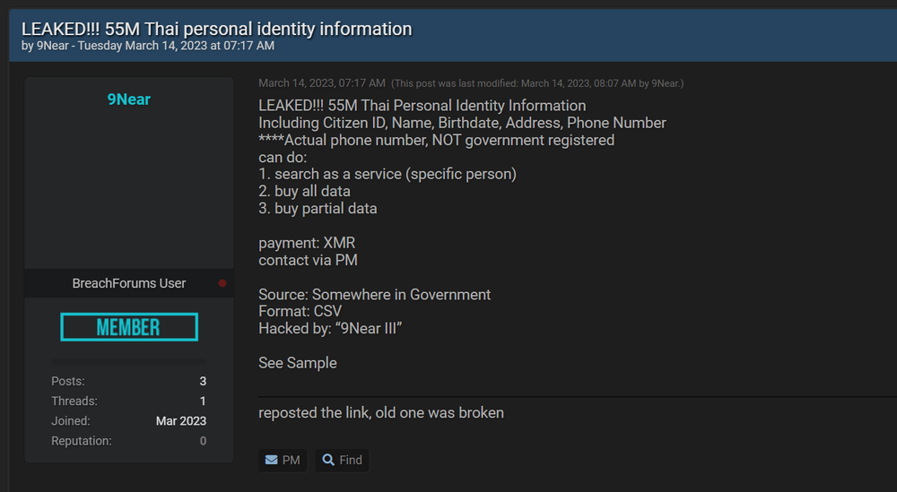The width and height of the screenshot is (897, 492).
Task: Click the magnifier icon on Find button
Action: point(327,460)
